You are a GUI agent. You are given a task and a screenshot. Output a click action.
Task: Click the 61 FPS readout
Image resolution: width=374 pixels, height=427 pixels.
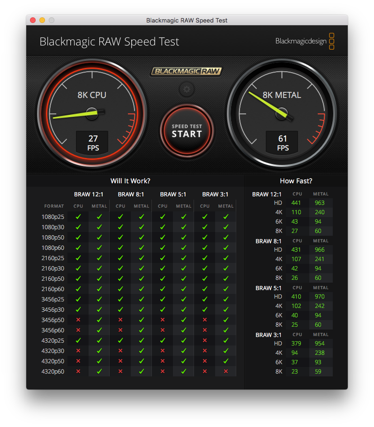coord(283,142)
